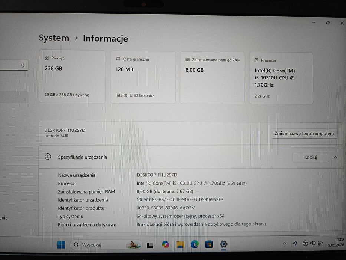Click Zmień nazwę tego komputera
The width and height of the screenshot is (346, 260).
304,134
